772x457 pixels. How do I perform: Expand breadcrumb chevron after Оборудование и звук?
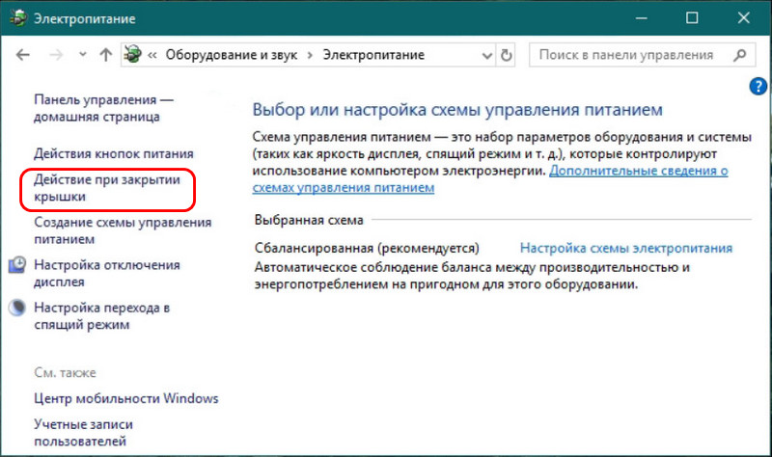coord(310,56)
